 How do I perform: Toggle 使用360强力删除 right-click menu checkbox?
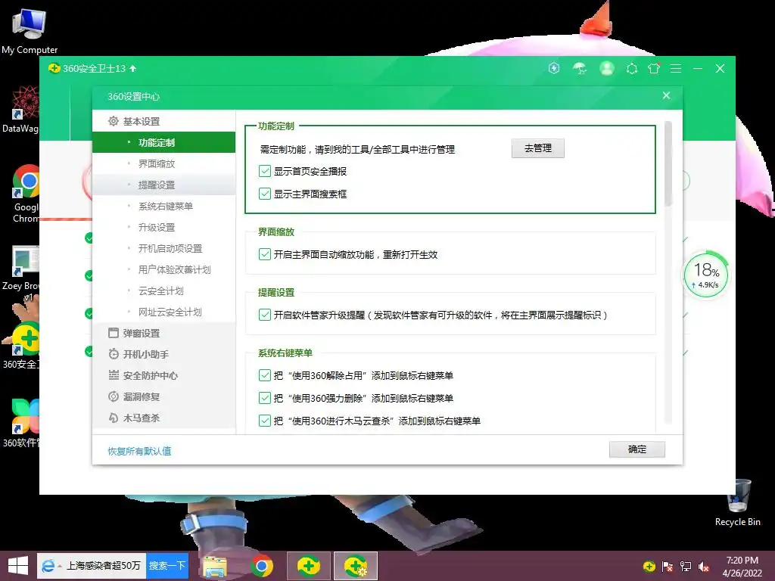(265, 398)
